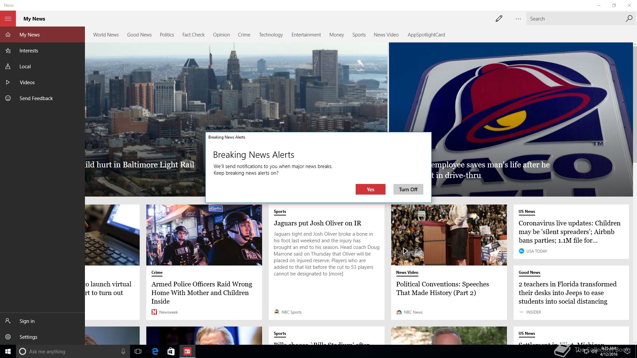The image size is (637, 358).
Task: Switch to the Technology tab
Action: click(271, 34)
